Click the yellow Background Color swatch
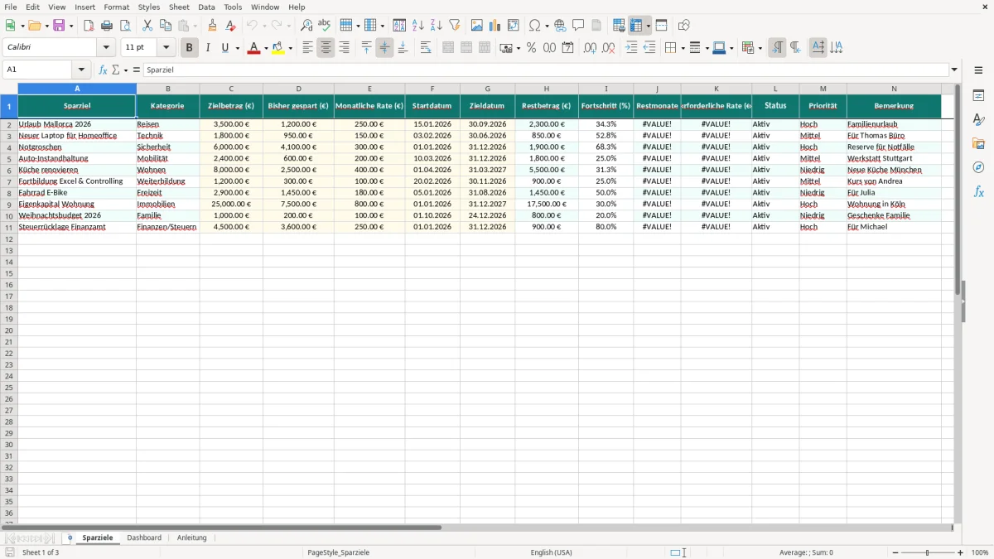 pyautogui.click(x=278, y=48)
